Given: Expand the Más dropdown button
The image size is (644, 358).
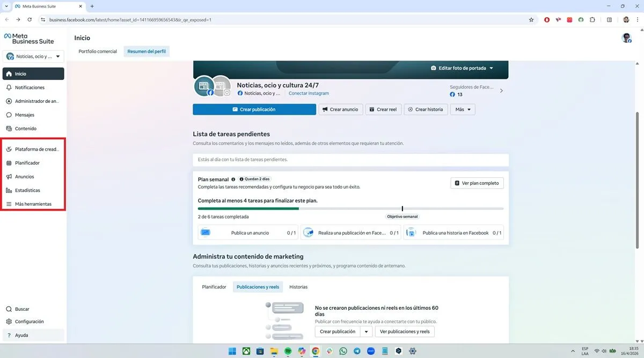Looking at the screenshot, I should click(463, 109).
